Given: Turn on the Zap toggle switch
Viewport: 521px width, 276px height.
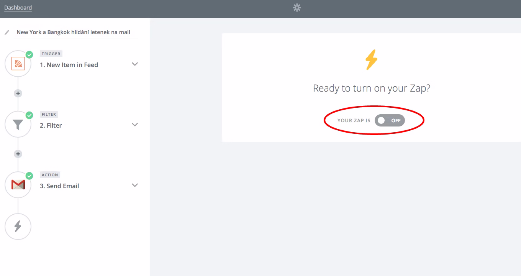Looking at the screenshot, I should coord(390,120).
